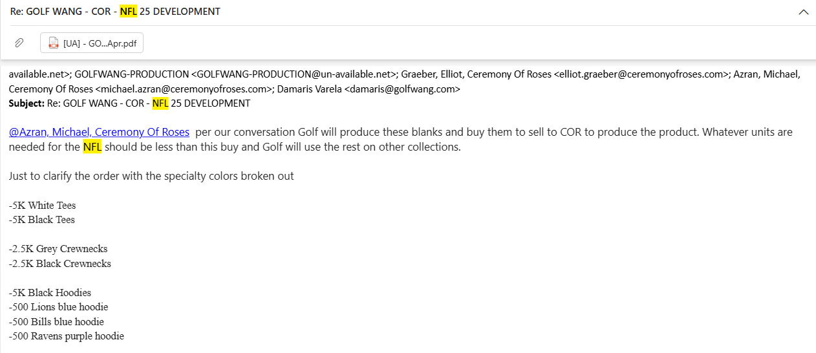Screen dimensions: 816x353
Task: Click the PDF file icon in attachment chip
Action: [54, 43]
